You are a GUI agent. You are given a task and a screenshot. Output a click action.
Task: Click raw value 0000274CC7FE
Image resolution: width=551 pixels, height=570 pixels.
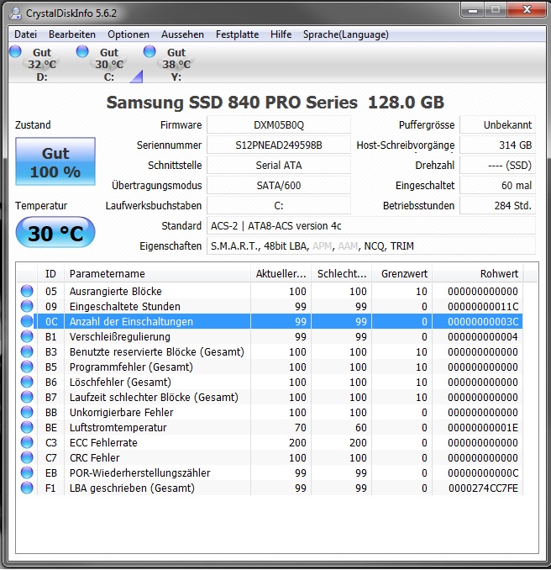[x=483, y=488]
